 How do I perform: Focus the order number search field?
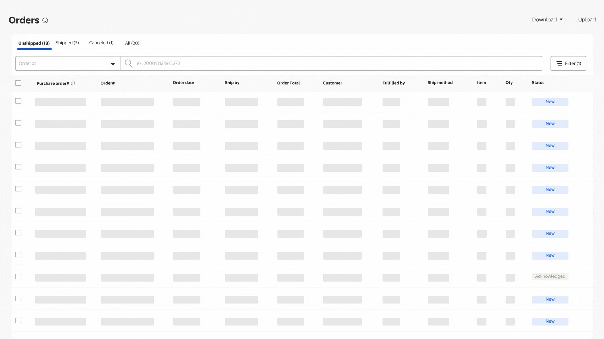tap(330, 63)
